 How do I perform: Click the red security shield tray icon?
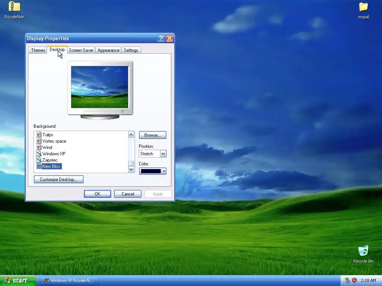[354, 280]
